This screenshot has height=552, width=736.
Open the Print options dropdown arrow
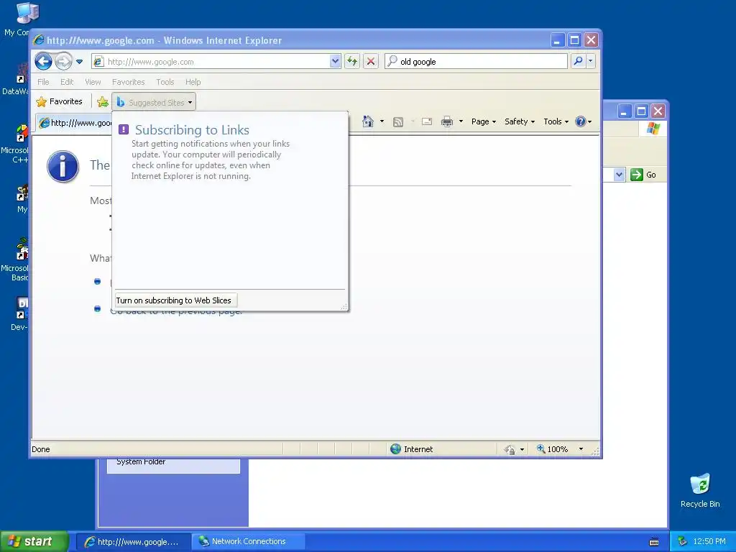pyautogui.click(x=461, y=121)
